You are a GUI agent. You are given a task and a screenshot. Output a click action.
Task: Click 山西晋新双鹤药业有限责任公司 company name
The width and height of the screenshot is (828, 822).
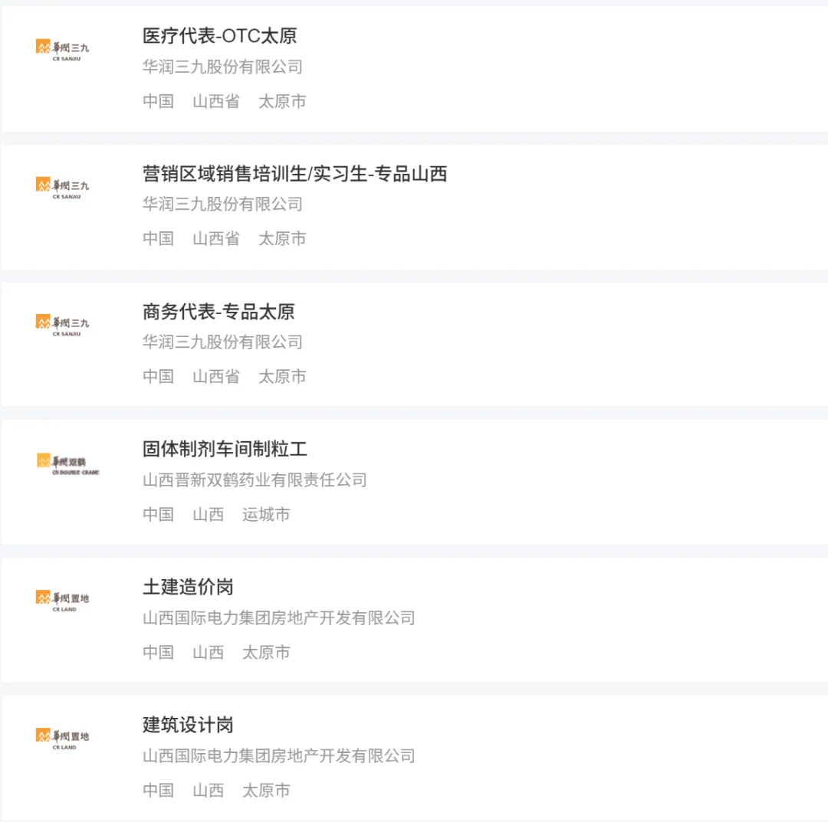coord(255,480)
